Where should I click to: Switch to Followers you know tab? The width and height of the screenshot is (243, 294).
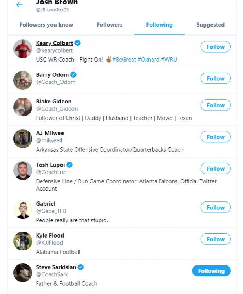[46, 25]
